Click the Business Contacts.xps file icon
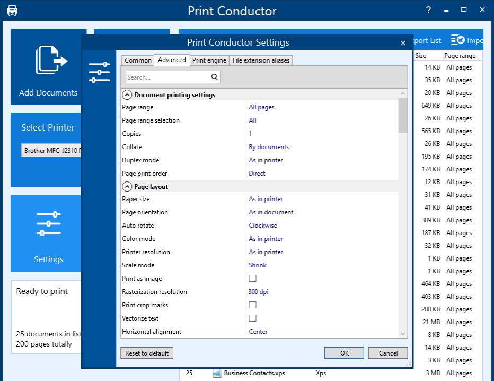The image size is (494, 381). (x=217, y=373)
